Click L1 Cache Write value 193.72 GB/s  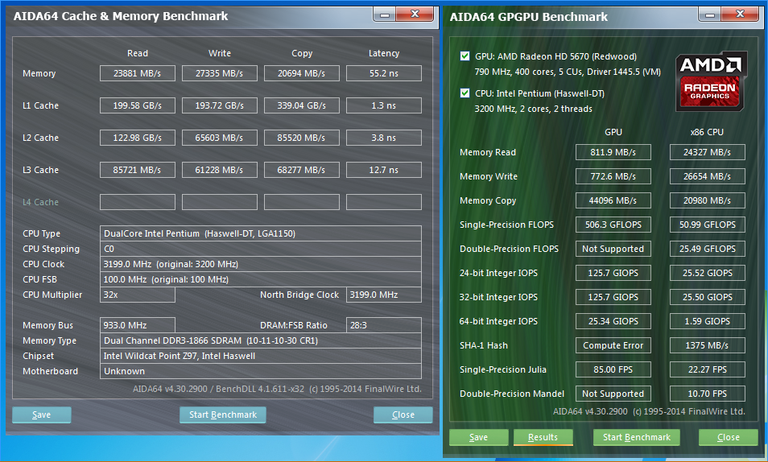tap(220, 105)
